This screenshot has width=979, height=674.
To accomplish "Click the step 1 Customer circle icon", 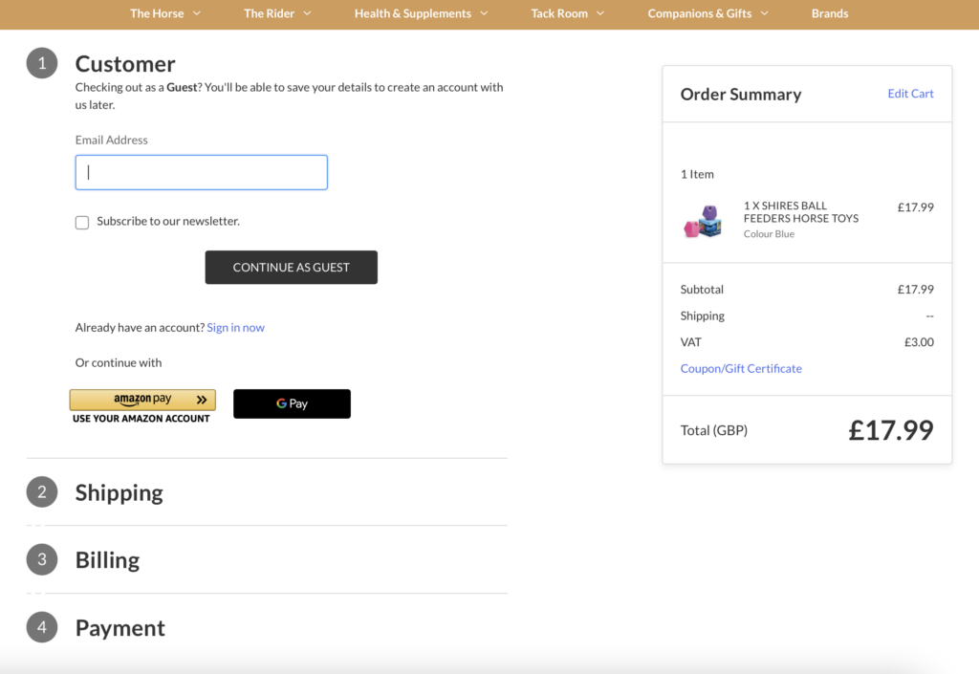I will pos(40,62).
